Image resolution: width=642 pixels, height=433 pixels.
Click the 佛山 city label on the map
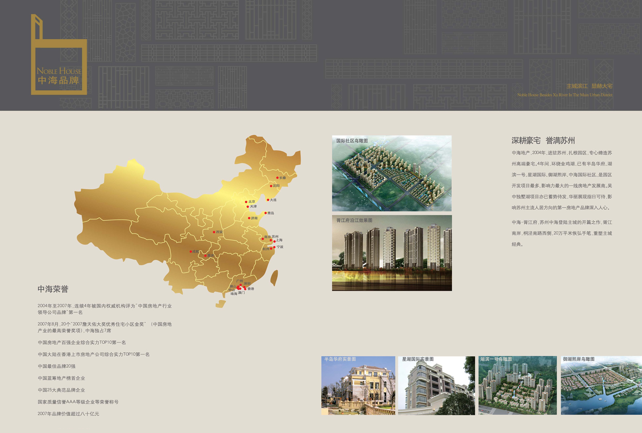pyautogui.click(x=233, y=286)
